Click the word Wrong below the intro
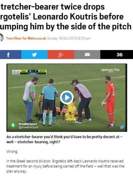Image resolution: width=133 pixels, height=178 pixels. 12,152
